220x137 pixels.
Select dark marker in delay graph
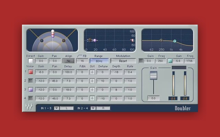(x=90, y=40)
